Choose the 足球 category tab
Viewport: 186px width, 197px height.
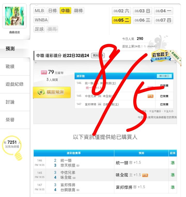tap(39, 29)
